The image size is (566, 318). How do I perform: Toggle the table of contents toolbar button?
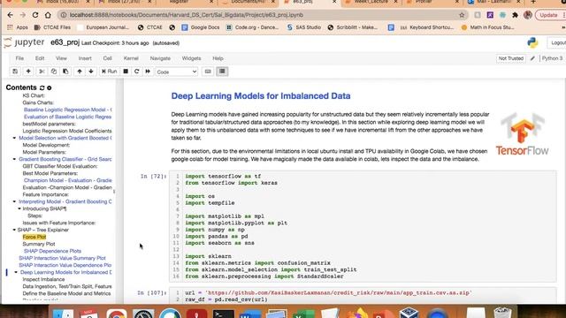point(222,72)
